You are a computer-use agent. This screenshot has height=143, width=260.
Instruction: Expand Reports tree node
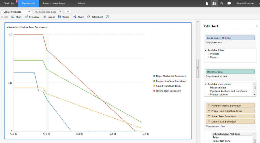[x=208, y=57]
